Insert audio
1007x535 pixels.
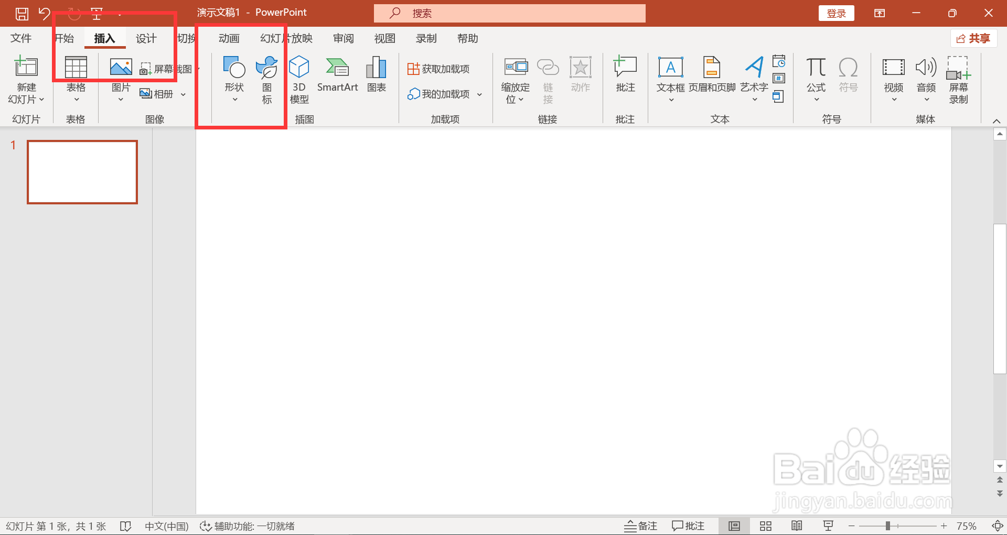(x=926, y=79)
